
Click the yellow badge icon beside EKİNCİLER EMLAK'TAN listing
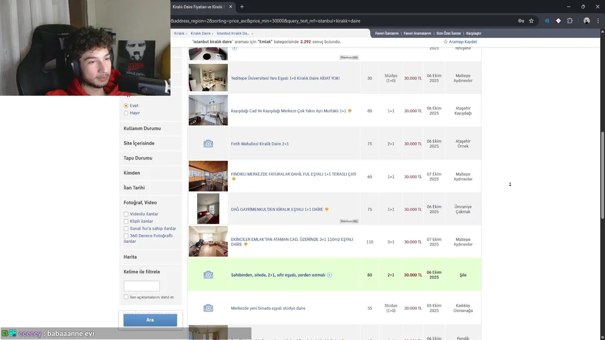coord(246,245)
